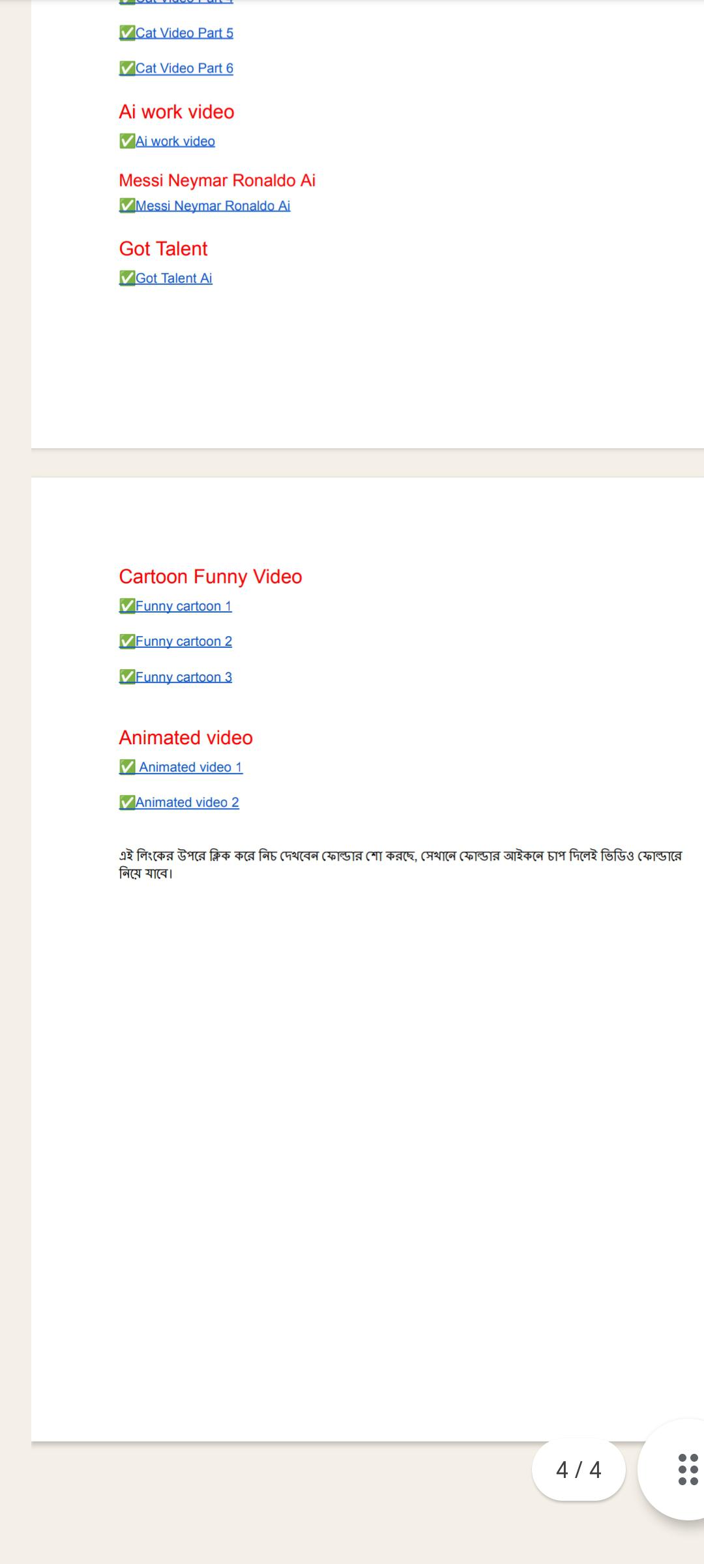Click the green checkmark beside Ai work video link
The width and height of the screenshot is (704, 1564).
point(127,141)
